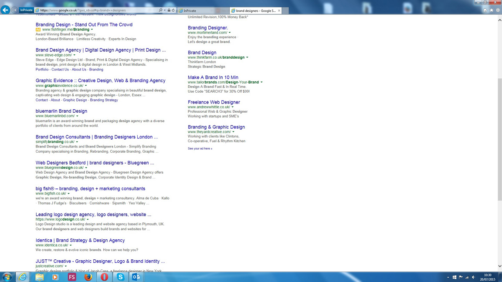Open 'bluemarlin Brand Design' search result
The image size is (502, 282).
[x=61, y=111]
